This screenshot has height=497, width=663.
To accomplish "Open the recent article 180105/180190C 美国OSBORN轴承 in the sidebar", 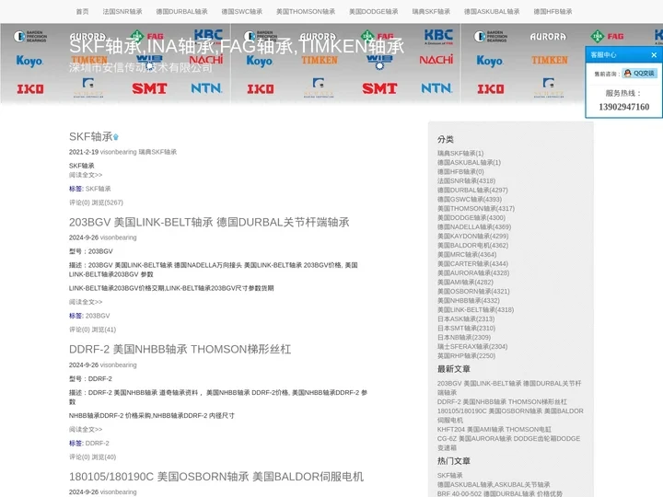I will 510,415.
